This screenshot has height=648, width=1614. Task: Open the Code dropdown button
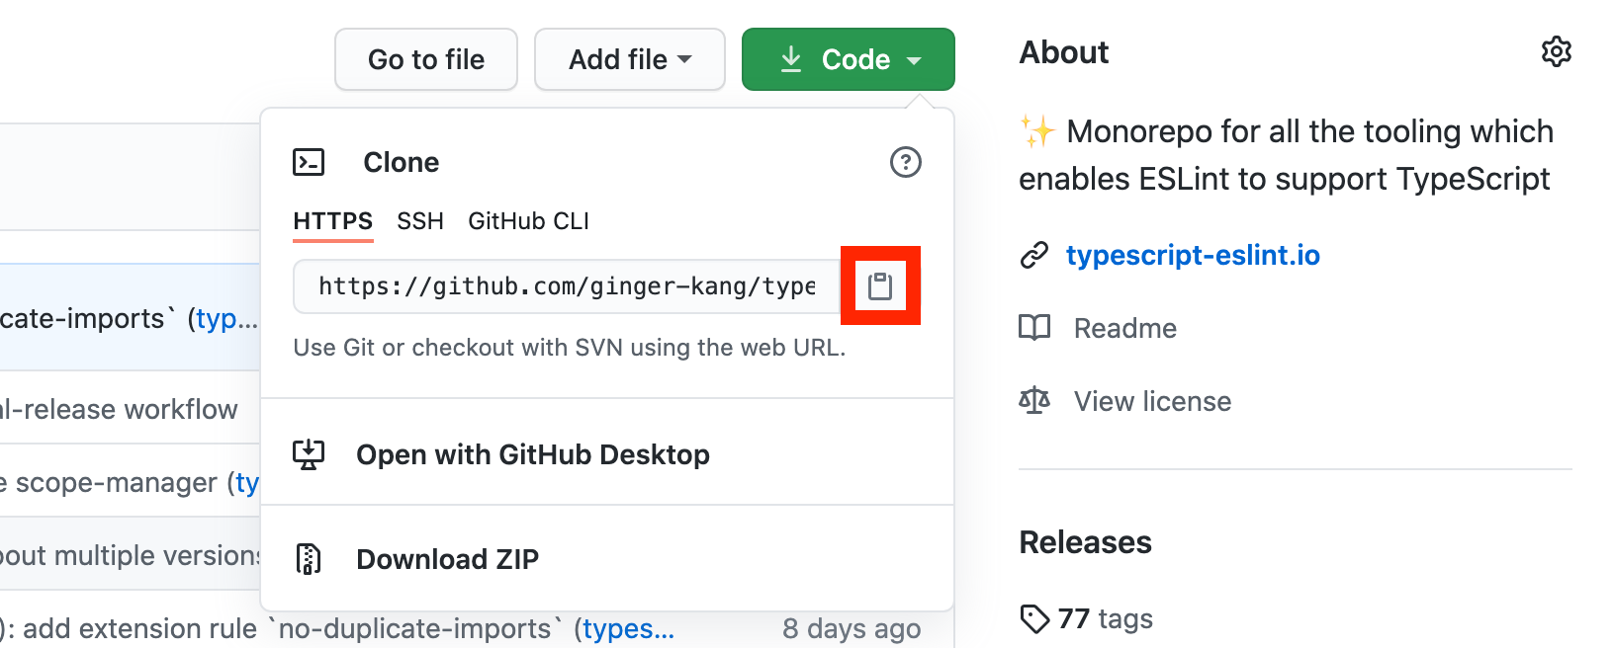point(849,59)
